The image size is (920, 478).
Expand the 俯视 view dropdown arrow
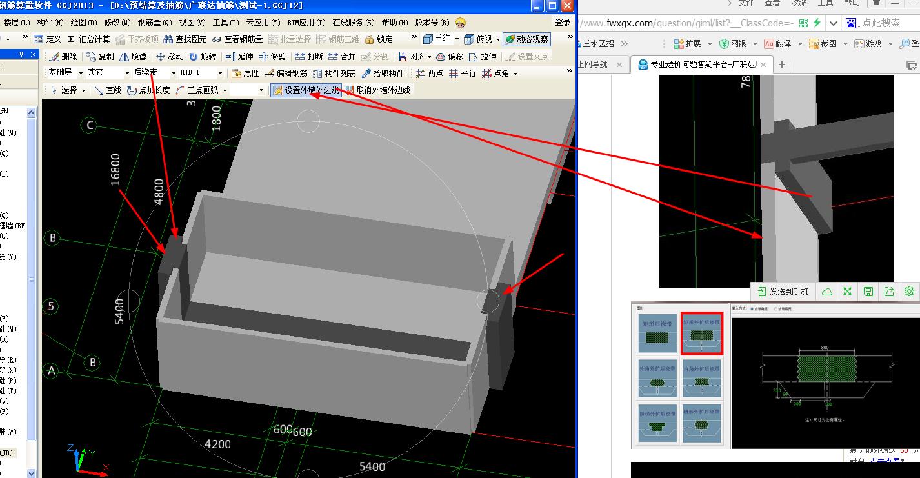pyautogui.click(x=498, y=40)
